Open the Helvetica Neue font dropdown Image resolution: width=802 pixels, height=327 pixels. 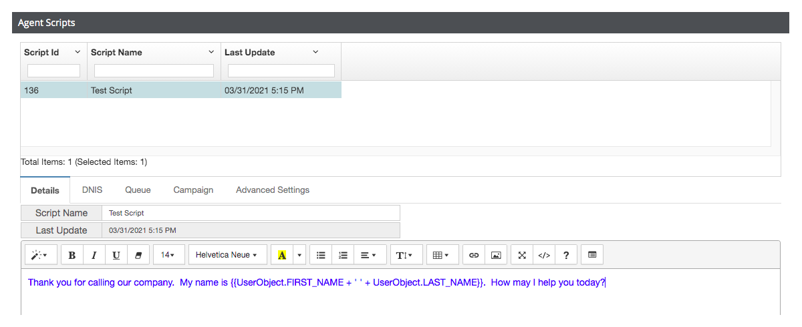pyautogui.click(x=228, y=255)
